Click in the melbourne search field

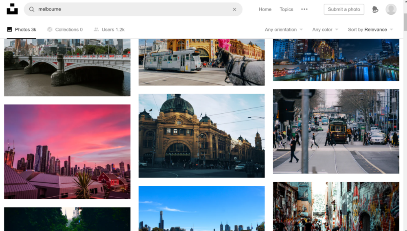[133, 9]
